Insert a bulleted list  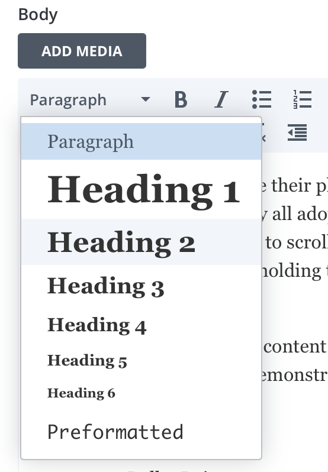point(262,99)
